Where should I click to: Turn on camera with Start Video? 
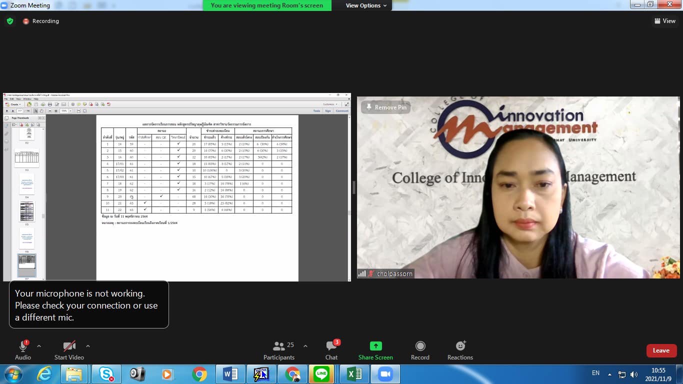click(69, 350)
